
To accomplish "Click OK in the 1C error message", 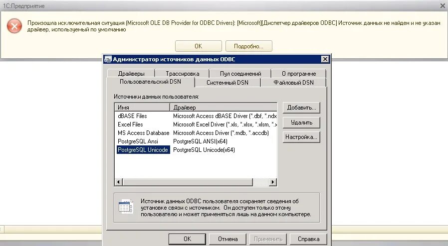I will click(x=198, y=46).
